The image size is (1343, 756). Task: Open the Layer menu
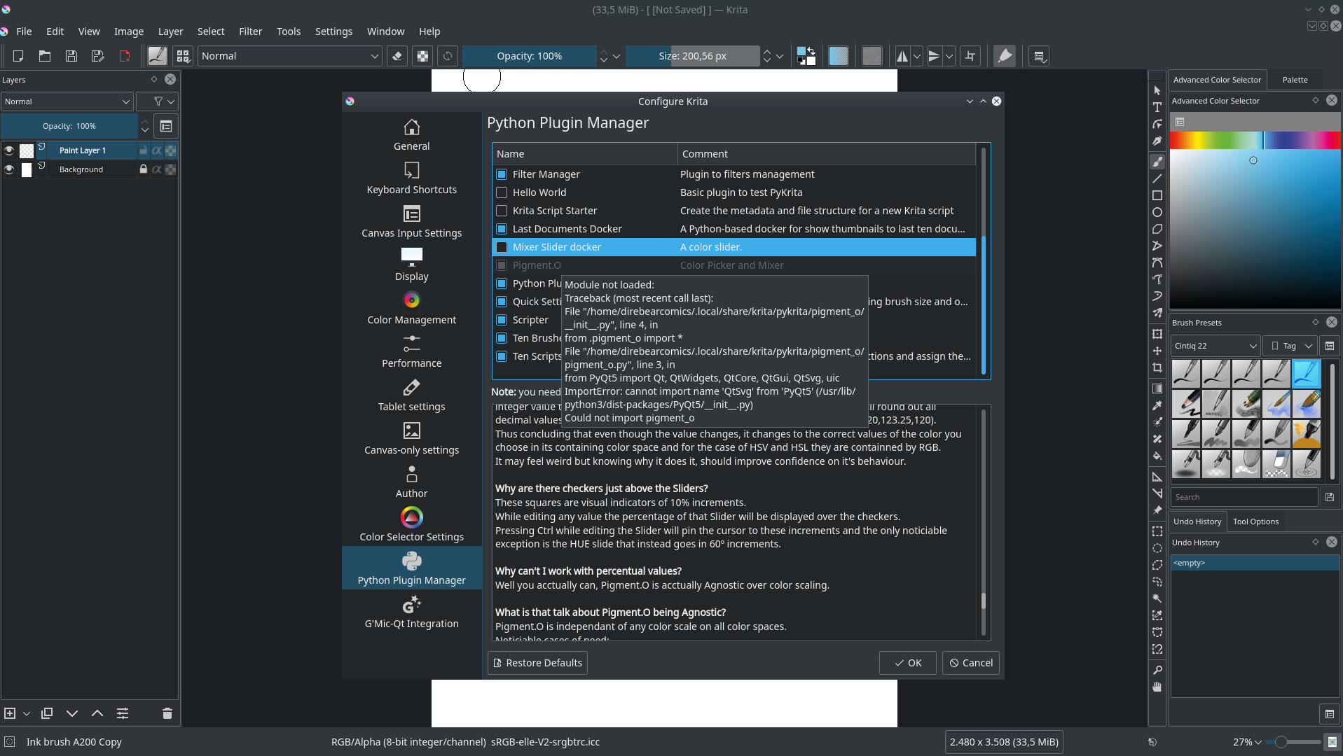point(170,31)
